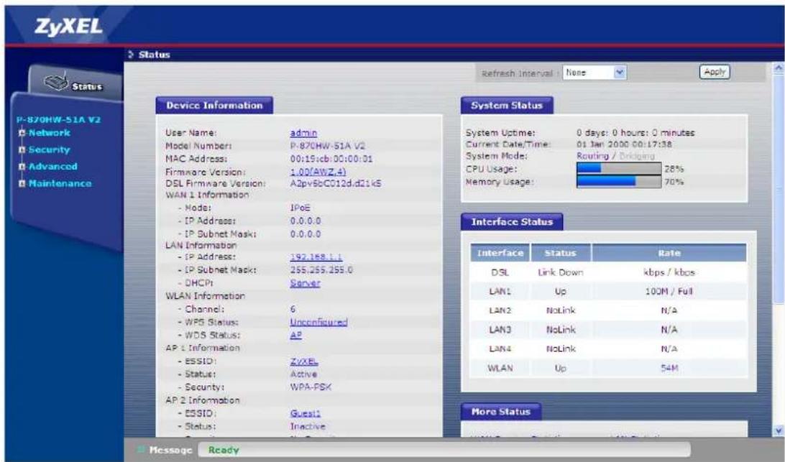This screenshot has width=785, height=462.
Task: Open the Refresh Interval dropdown
Action: pos(595,73)
